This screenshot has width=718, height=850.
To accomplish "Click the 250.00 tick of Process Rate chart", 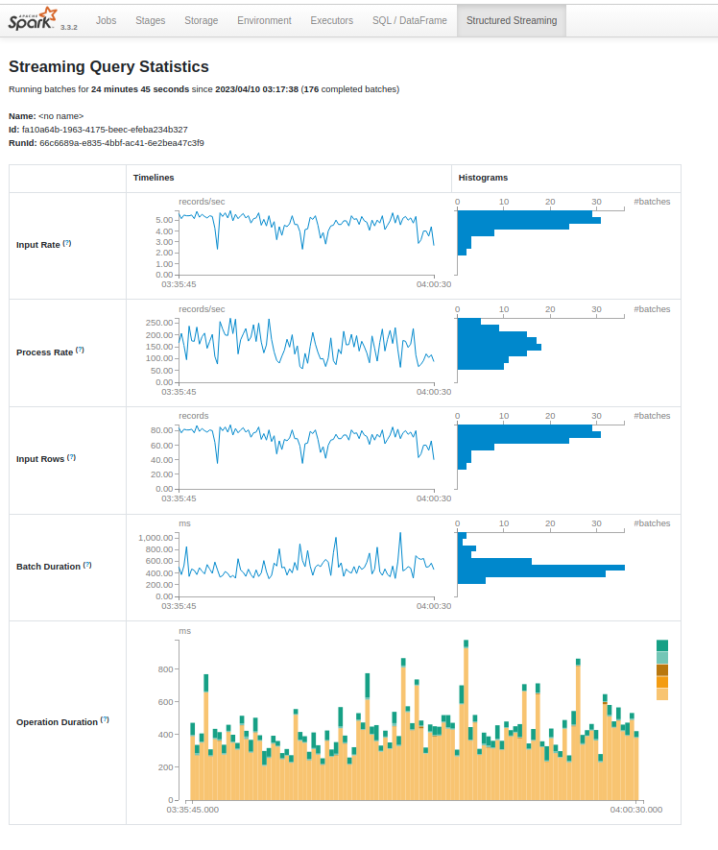I will (x=159, y=323).
